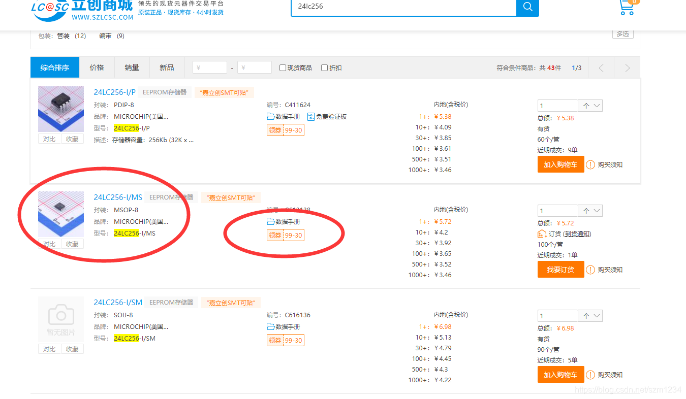686x399 pixels.
Task: Decrease quantity arrow for 24LC256-I/P
Action: 597,106
